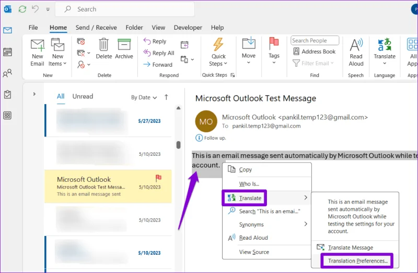
Task: Click Translate Message in the submenu
Action: [355, 247]
